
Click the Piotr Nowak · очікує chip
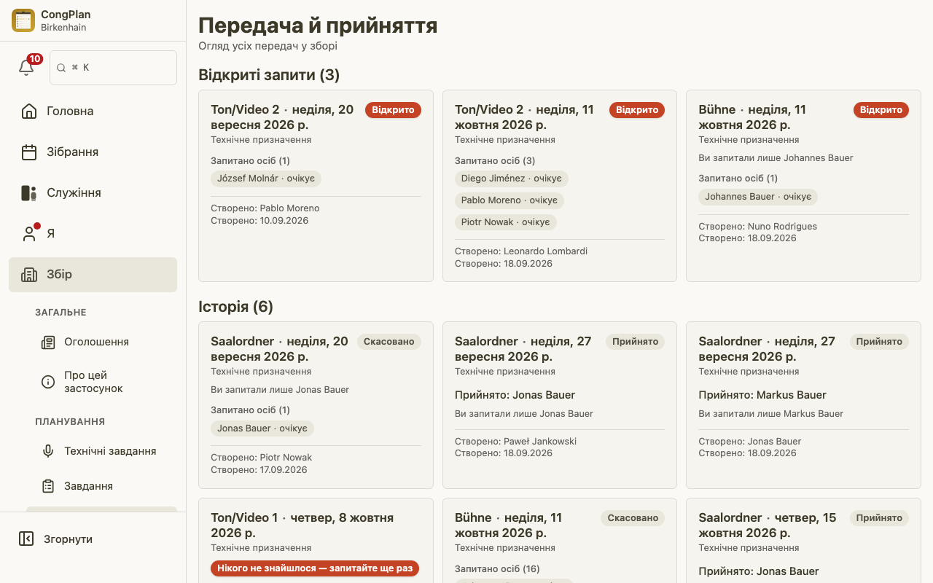point(506,222)
